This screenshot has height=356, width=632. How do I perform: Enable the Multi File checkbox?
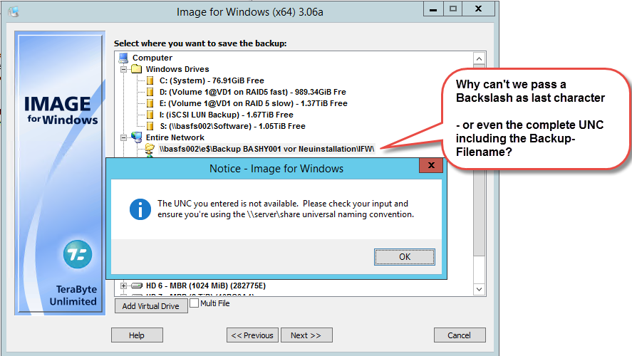(x=195, y=303)
